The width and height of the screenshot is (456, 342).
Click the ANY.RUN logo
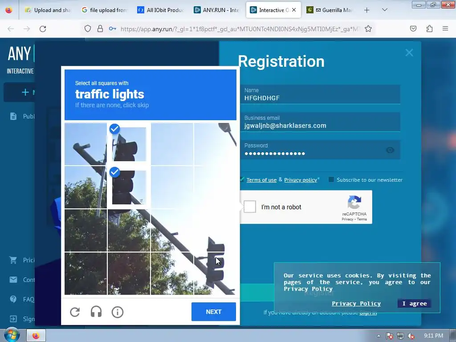tap(20, 54)
